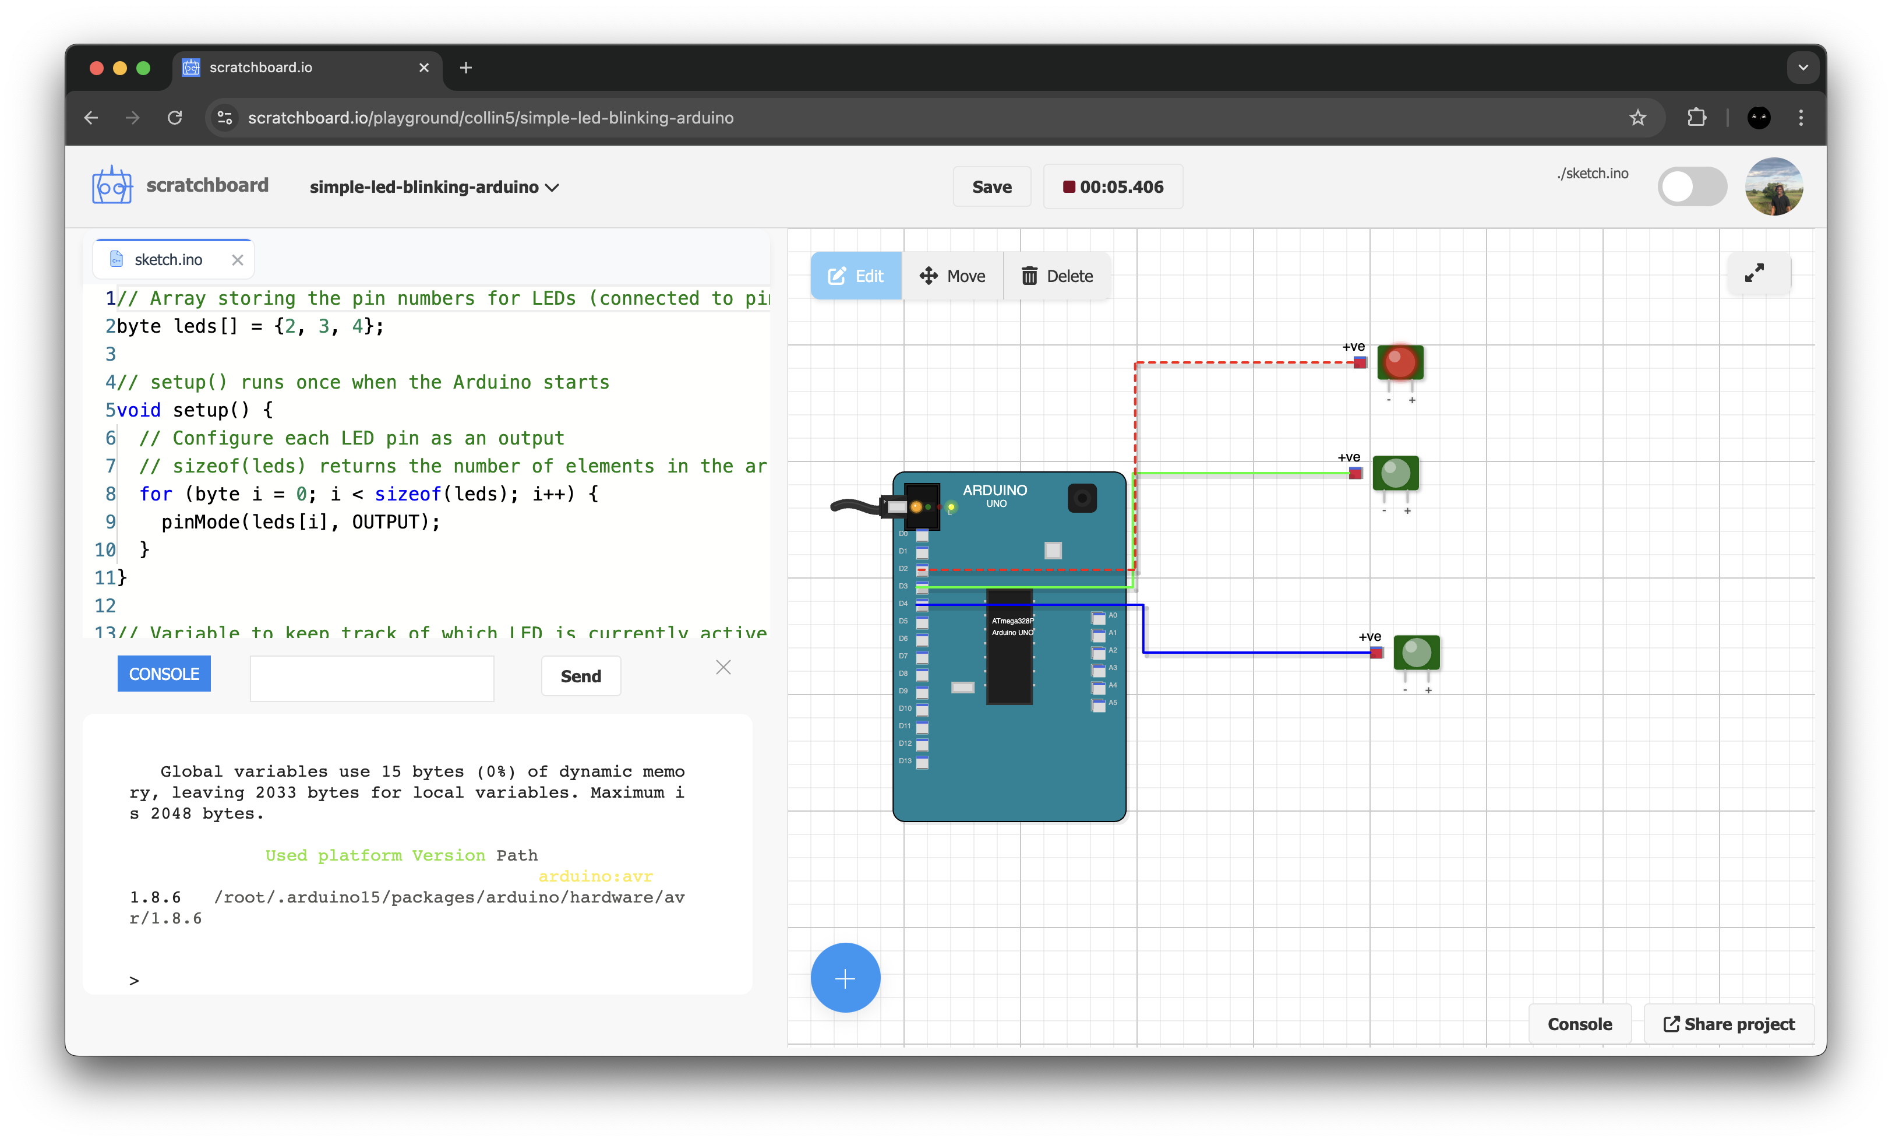Open the browser profile icon
This screenshot has height=1142, width=1892.
click(1759, 118)
